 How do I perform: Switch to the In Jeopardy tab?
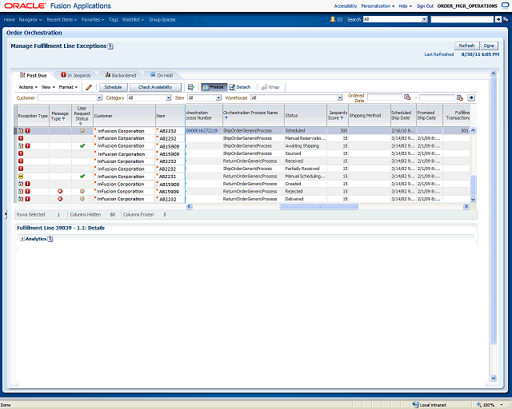(x=79, y=74)
